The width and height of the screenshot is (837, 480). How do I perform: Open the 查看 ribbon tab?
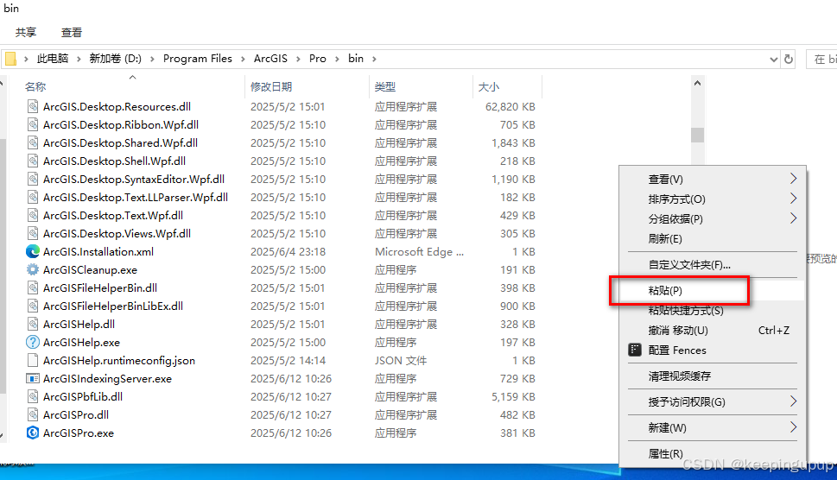[x=72, y=33]
